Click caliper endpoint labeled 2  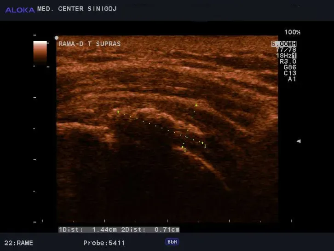pyautogui.click(x=182, y=147)
